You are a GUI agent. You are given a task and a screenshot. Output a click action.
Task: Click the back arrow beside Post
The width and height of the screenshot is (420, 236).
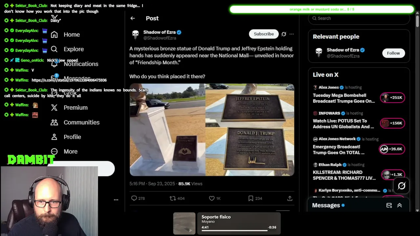(133, 18)
